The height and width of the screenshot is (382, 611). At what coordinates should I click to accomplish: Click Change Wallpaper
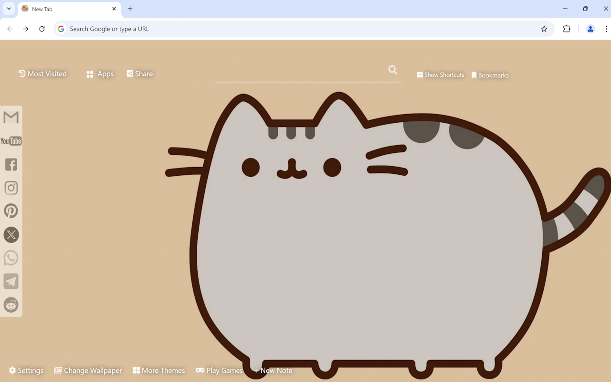[x=88, y=371]
